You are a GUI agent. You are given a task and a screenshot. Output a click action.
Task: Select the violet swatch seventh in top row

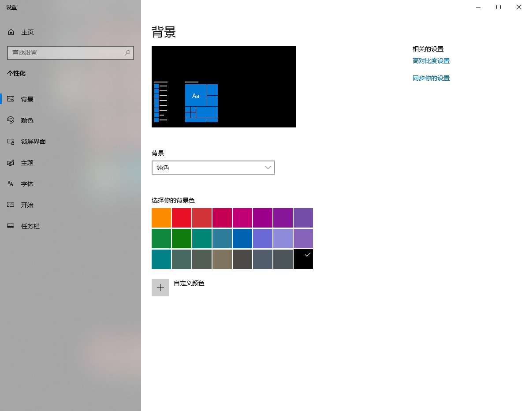(x=283, y=218)
